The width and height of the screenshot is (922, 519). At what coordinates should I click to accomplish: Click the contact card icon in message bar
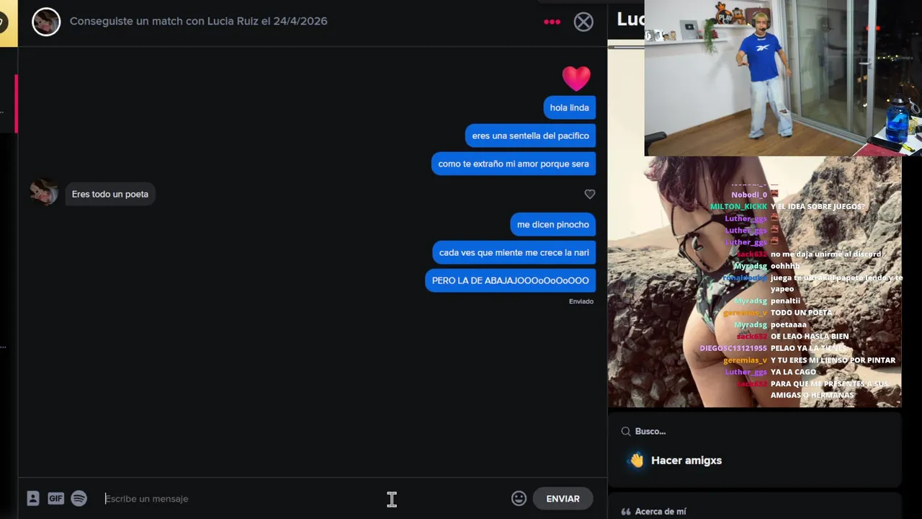click(33, 498)
